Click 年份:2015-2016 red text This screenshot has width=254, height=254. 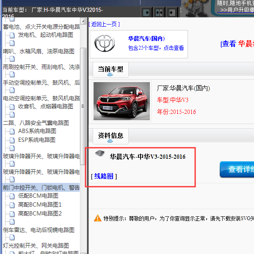click(x=176, y=112)
